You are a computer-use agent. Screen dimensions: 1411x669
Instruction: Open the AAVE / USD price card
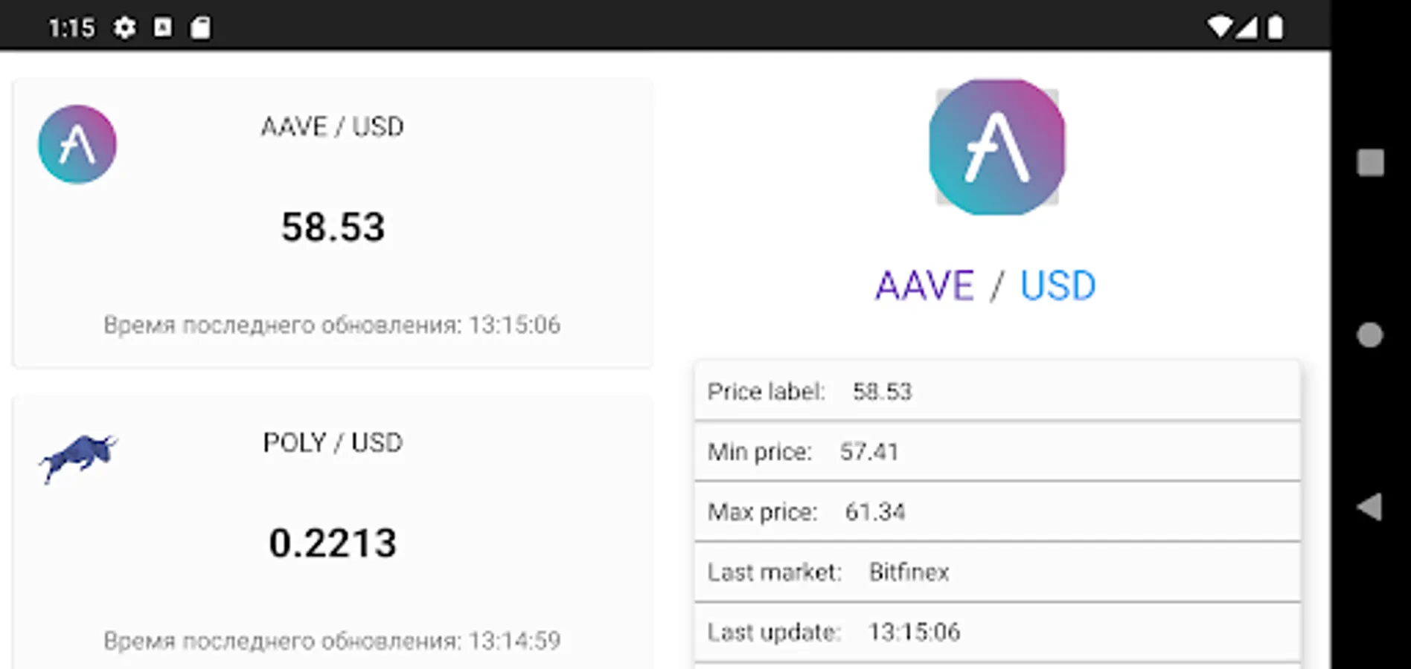pyautogui.click(x=333, y=223)
